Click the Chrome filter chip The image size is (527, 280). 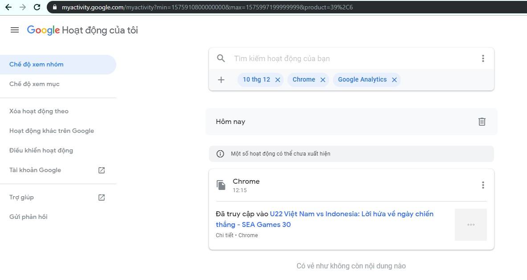pyautogui.click(x=304, y=79)
